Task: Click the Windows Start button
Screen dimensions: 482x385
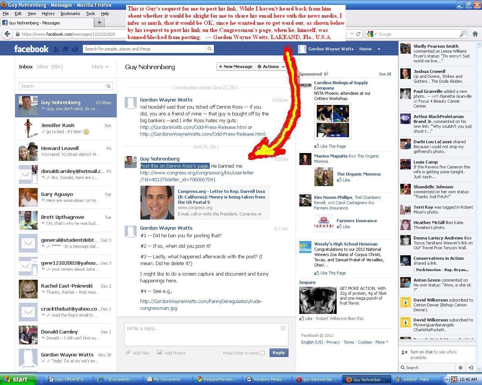Action: (x=18, y=379)
